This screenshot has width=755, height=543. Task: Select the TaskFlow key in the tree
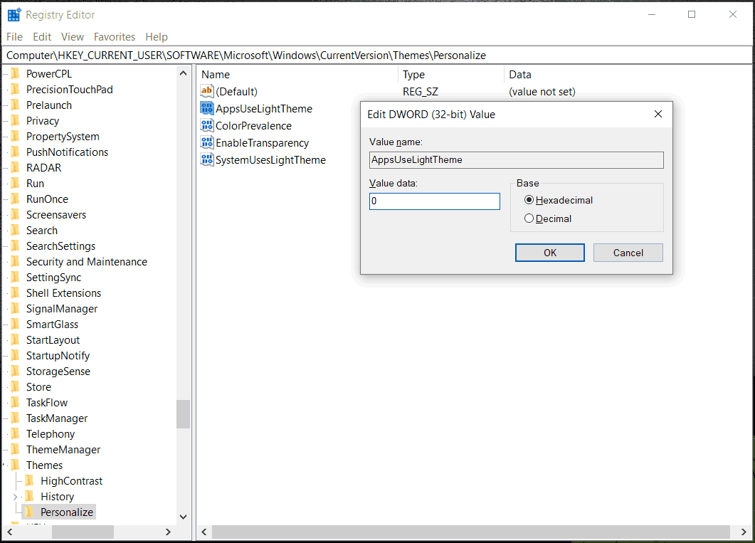[x=47, y=402]
